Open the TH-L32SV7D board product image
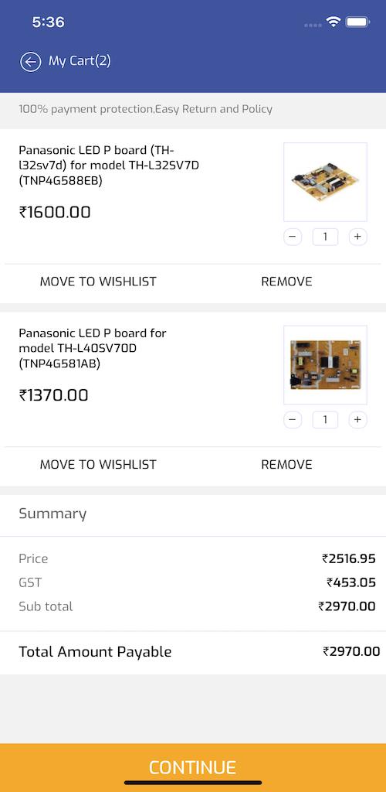 coord(325,182)
